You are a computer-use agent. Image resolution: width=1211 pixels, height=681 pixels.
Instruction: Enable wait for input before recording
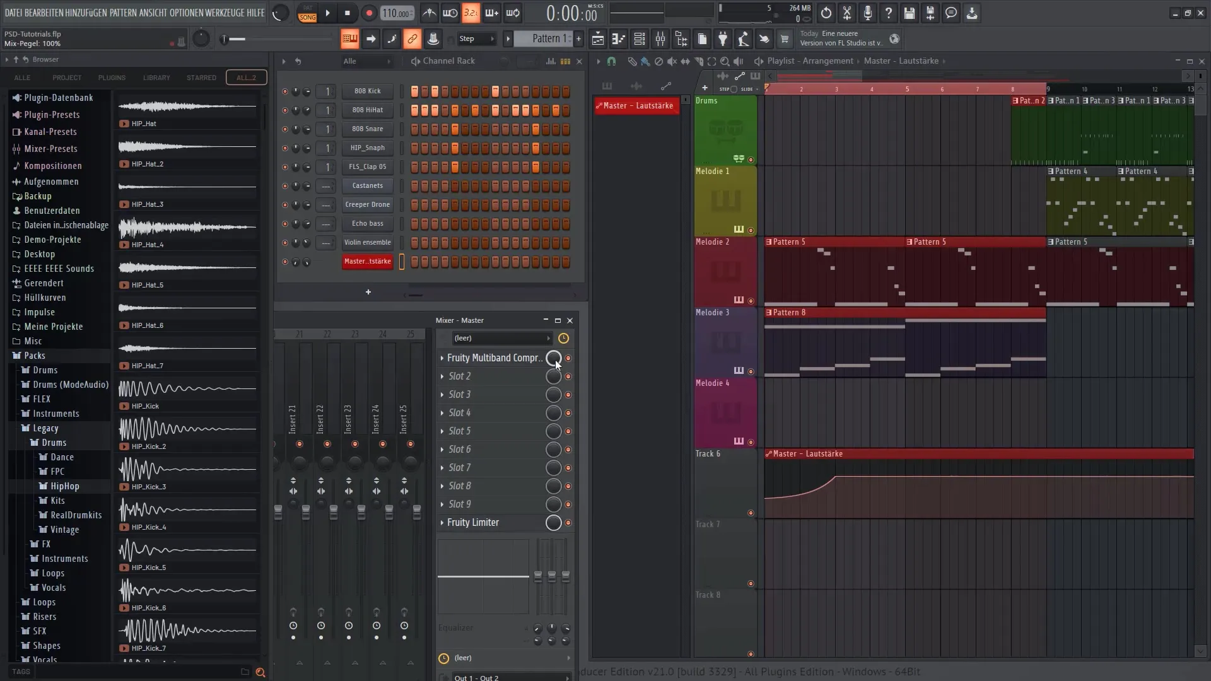(450, 13)
